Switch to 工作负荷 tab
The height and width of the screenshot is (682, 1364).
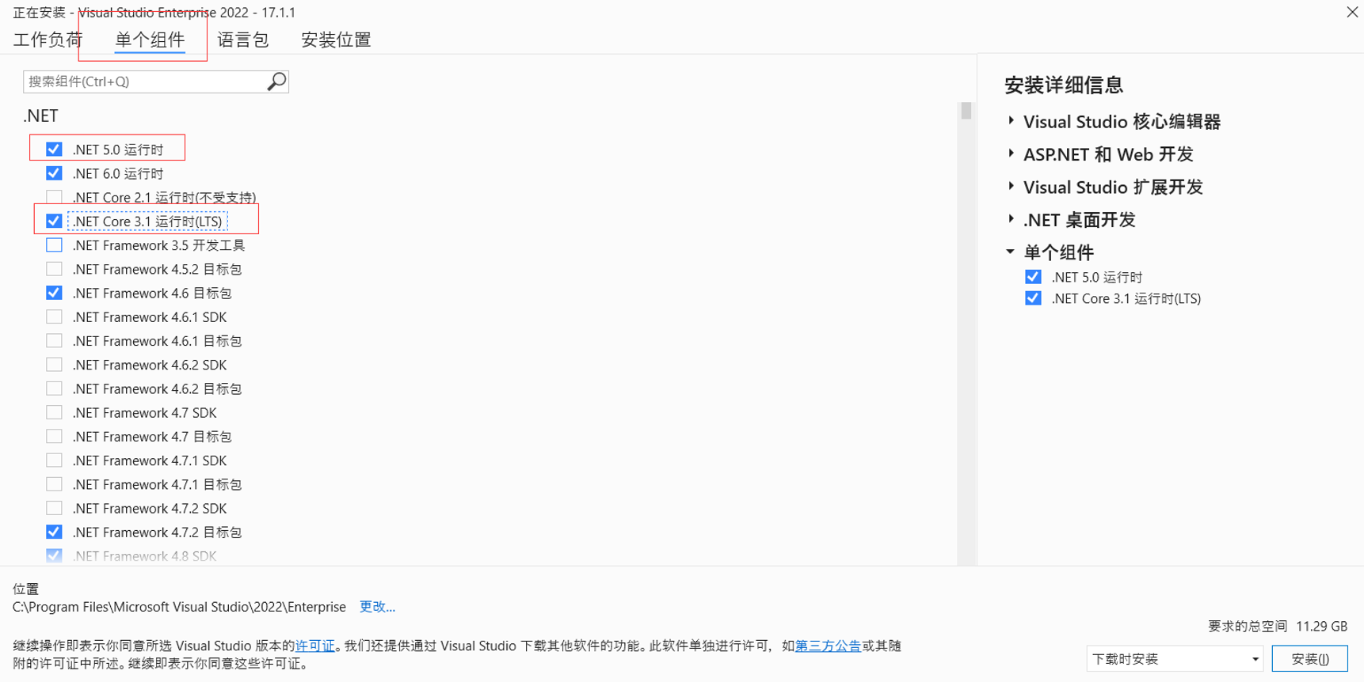pos(48,40)
